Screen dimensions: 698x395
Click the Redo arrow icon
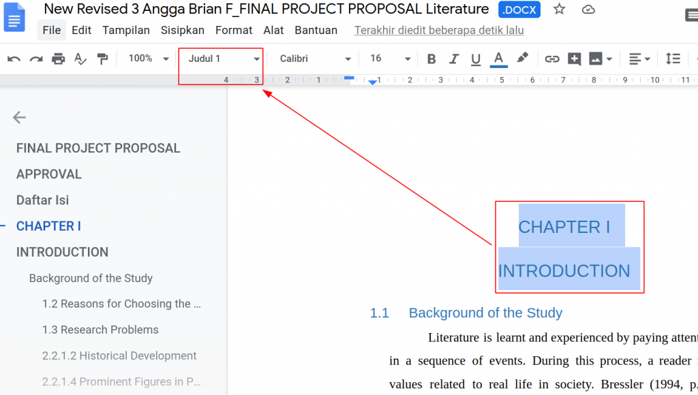[36, 59]
